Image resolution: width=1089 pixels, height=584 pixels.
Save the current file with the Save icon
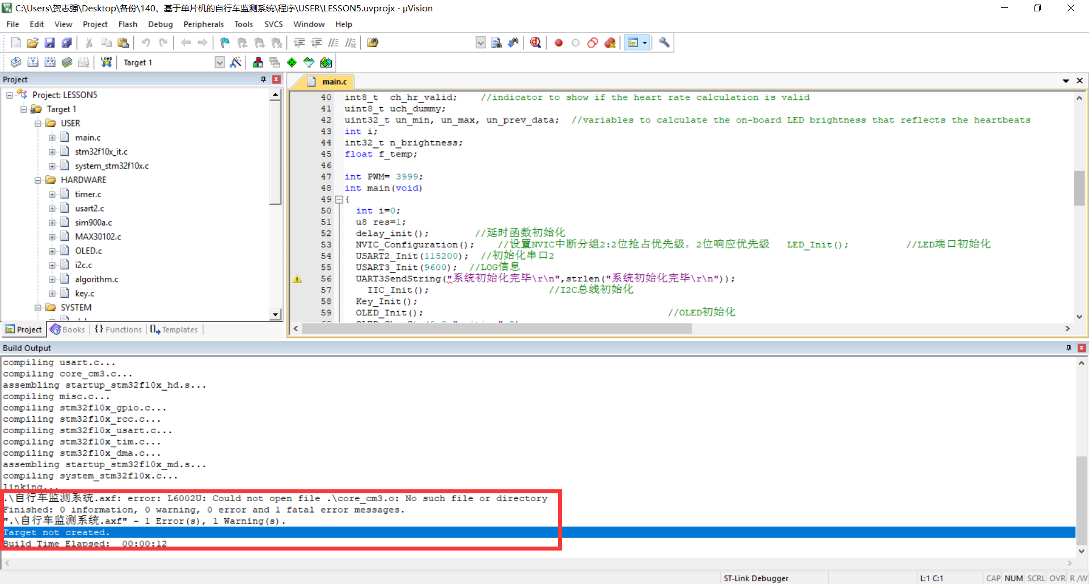tap(50, 43)
